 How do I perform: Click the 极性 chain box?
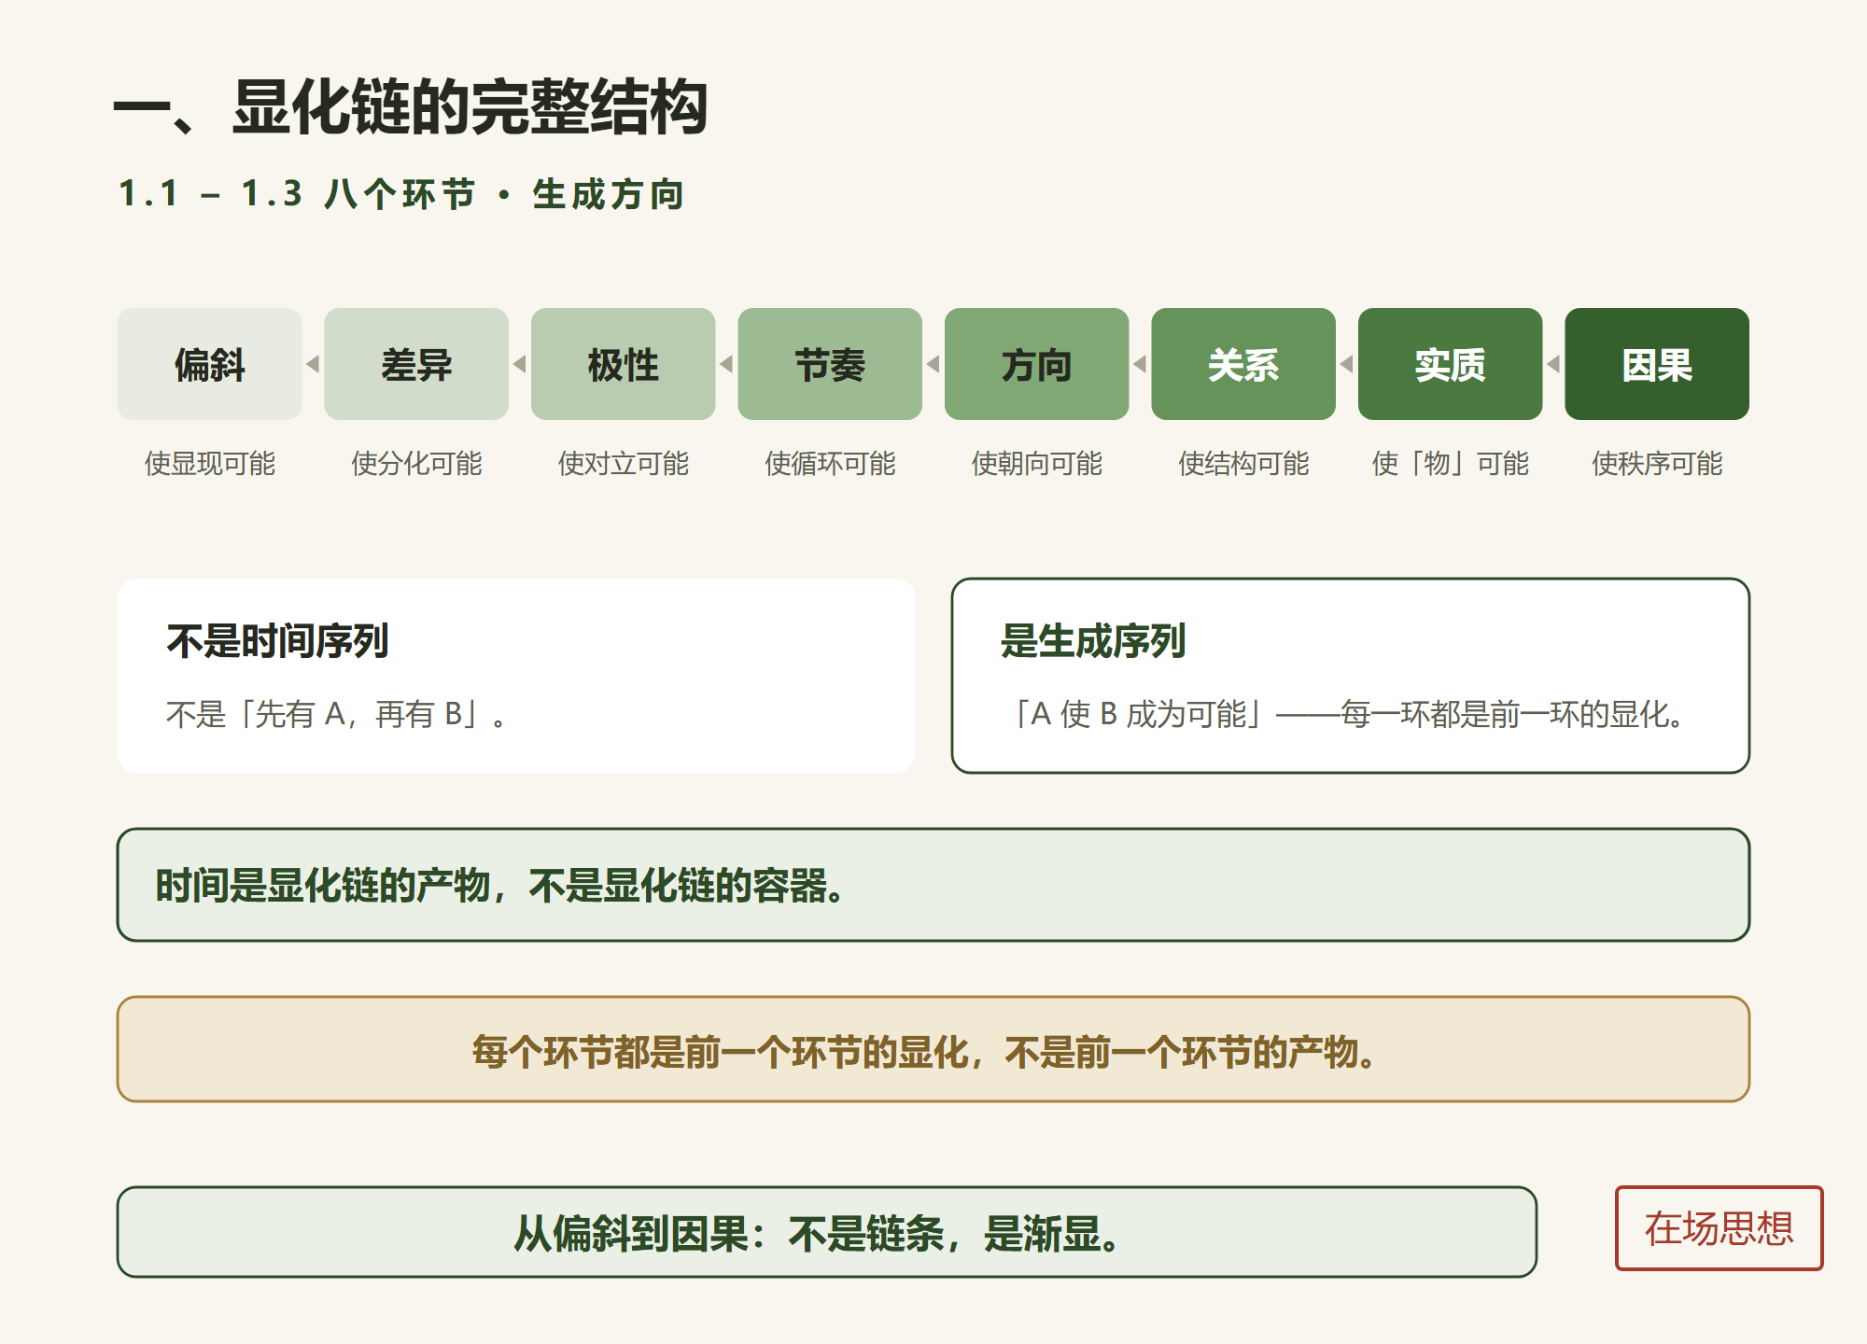[x=624, y=364]
